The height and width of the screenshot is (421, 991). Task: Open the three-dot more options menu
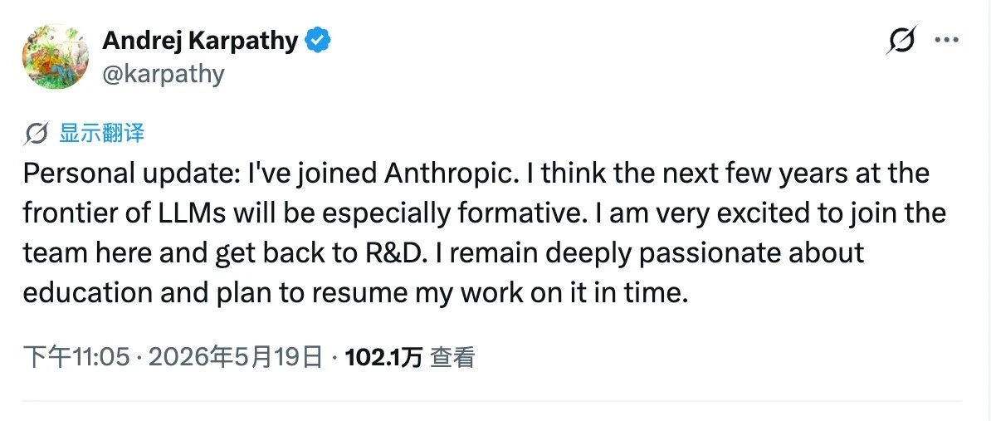[x=947, y=40]
